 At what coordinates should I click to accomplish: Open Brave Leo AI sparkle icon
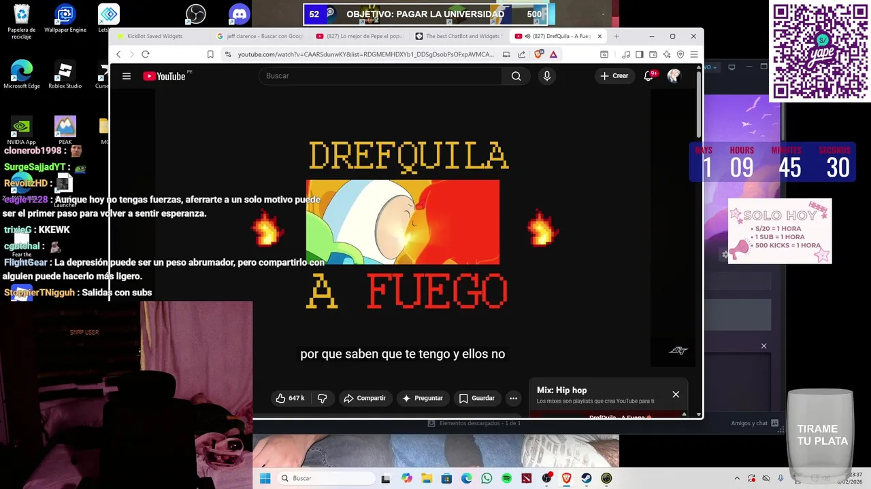click(x=666, y=54)
